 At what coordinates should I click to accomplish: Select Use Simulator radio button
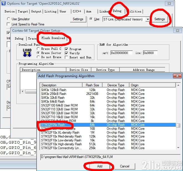coord(8,19)
